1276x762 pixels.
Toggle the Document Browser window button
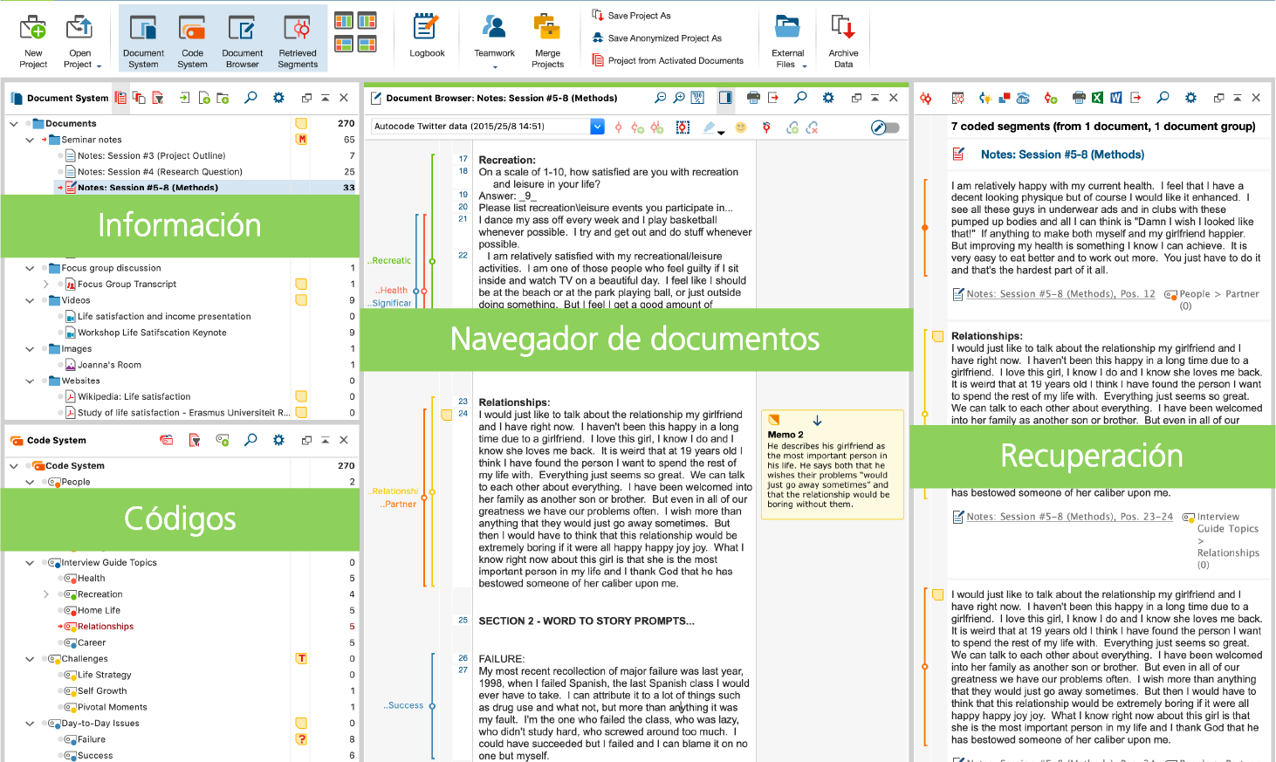(x=242, y=40)
